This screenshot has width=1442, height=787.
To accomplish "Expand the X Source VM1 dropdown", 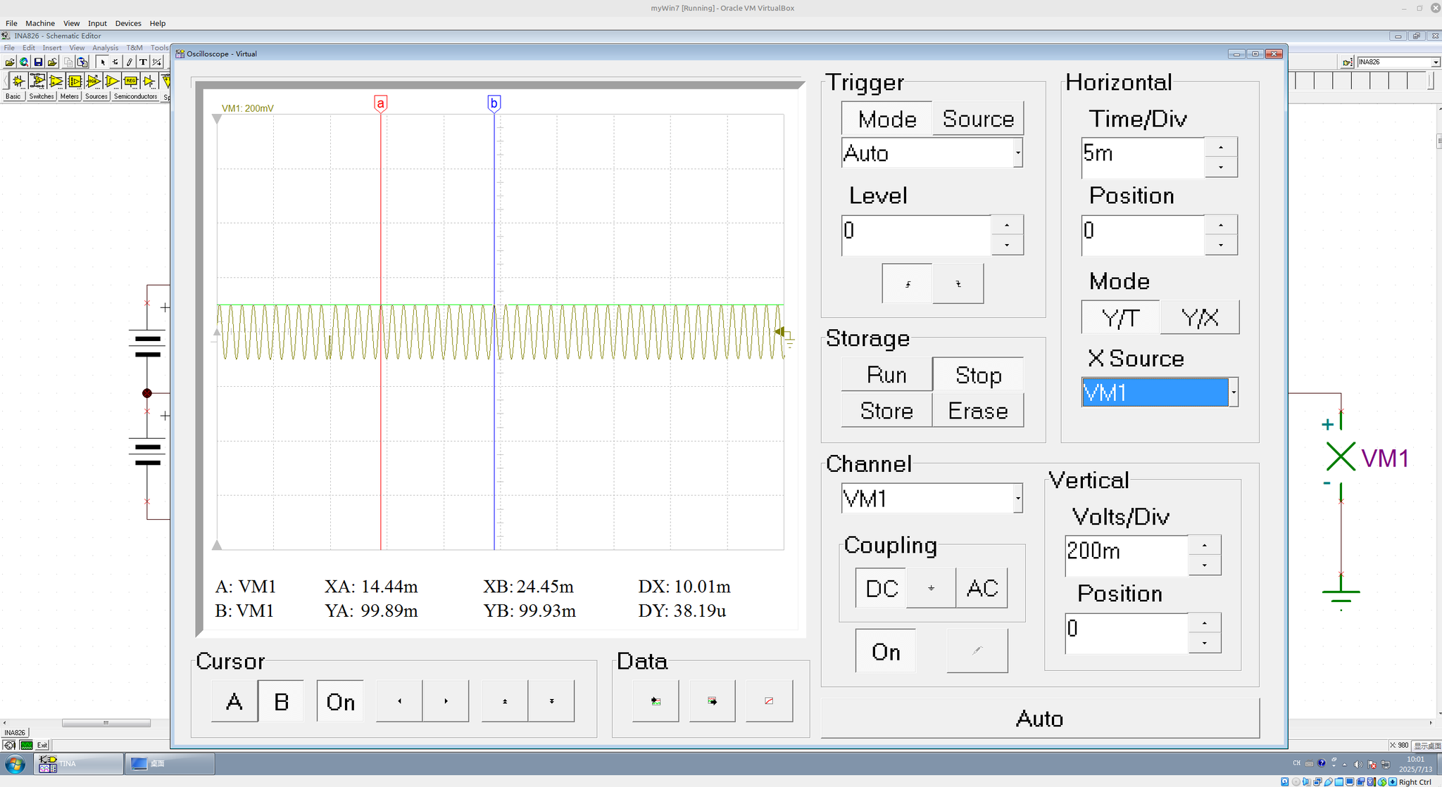I will pyautogui.click(x=1233, y=392).
